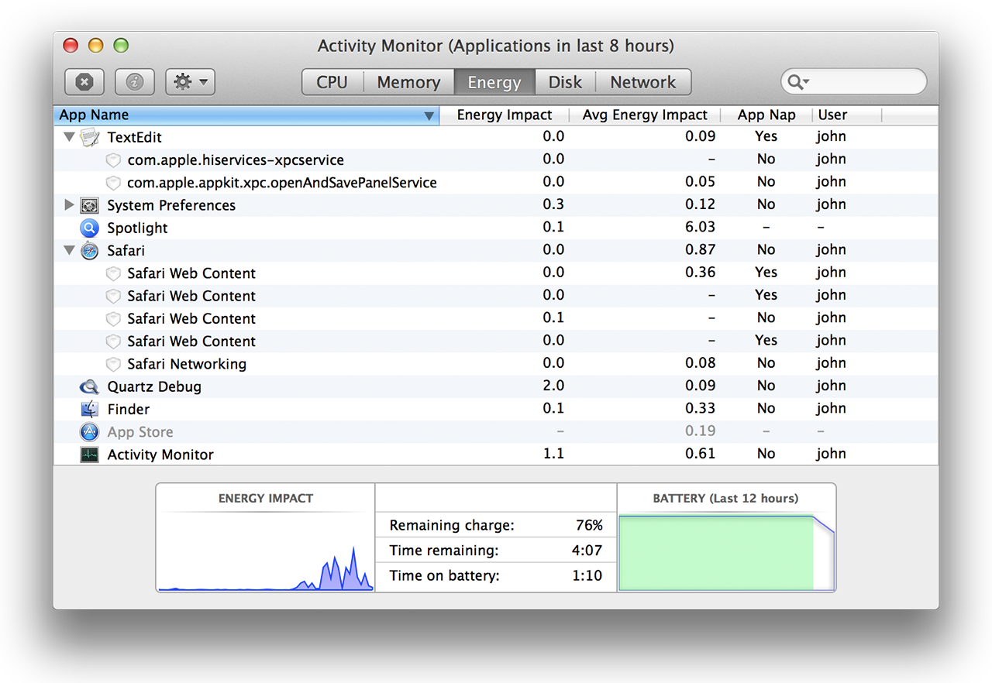Click the Time remaining 4:07 value
The width and height of the screenshot is (992, 683).
(587, 551)
